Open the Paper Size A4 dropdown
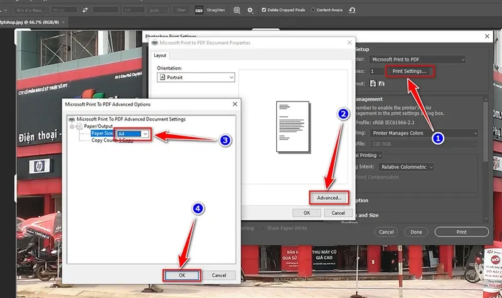The image size is (502, 298). point(146,134)
